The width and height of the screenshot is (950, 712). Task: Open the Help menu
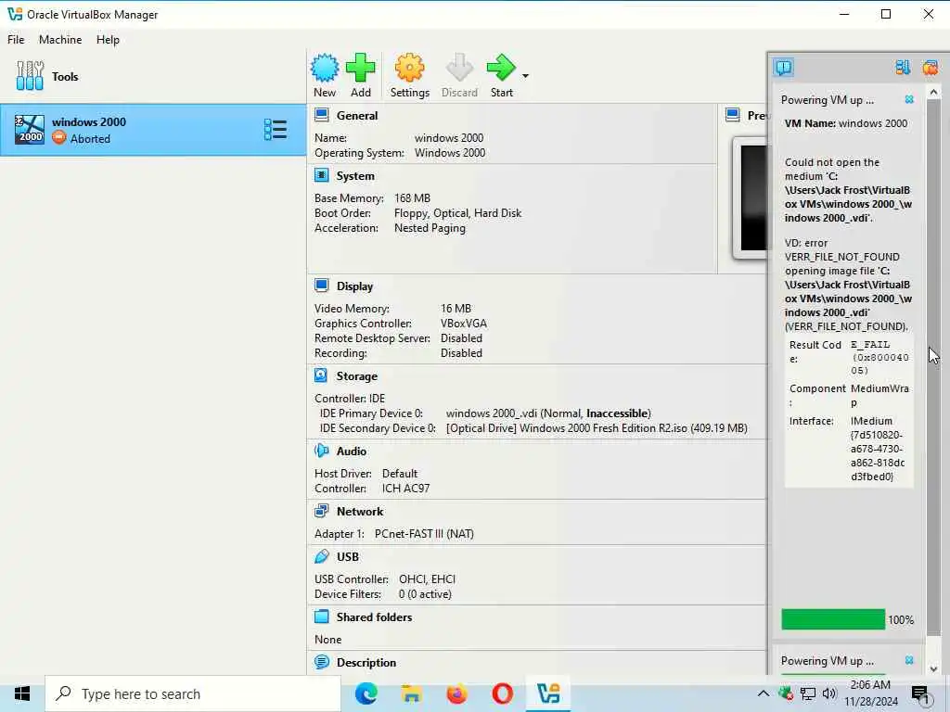108,39
